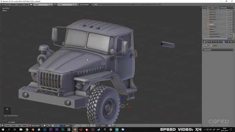Open the World properties tab

coord(216,42)
